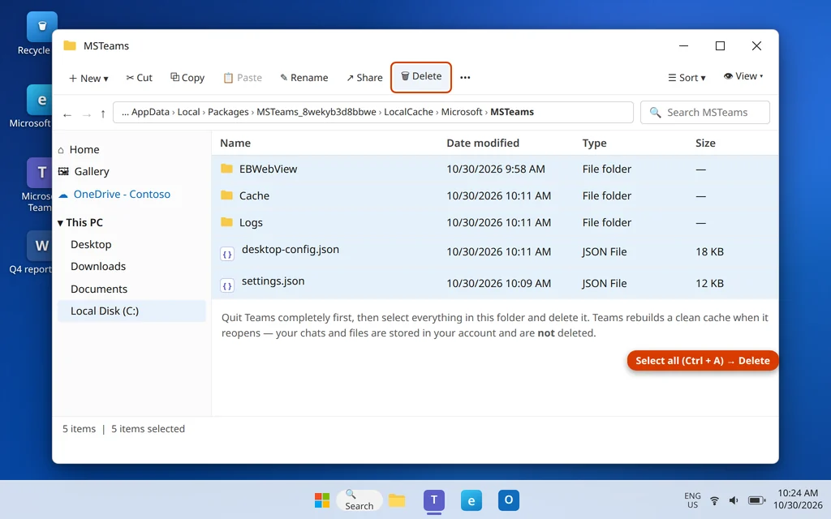Open taskbar Search box
The image size is (831, 519).
click(360, 500)
